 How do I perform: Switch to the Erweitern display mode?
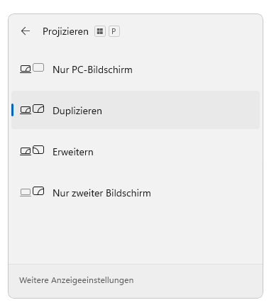(x=136, y=151)
